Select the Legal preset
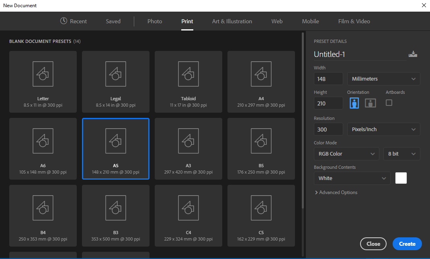 (x=115, y=82)
